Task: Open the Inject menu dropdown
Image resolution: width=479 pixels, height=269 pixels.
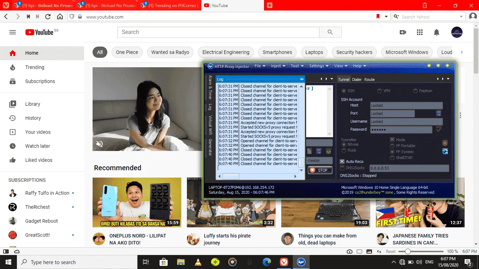Action: (x=278, y=66)
